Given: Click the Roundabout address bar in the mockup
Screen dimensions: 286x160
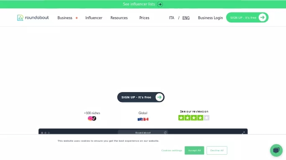Looking at the screenshot, I should tap(143, 132).
